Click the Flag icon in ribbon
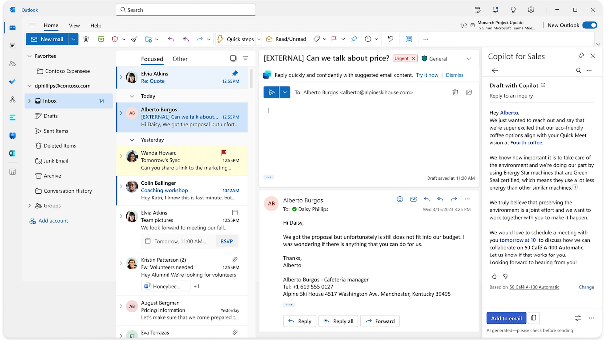This screenshot has width=604, height=340. coord(334,39)
